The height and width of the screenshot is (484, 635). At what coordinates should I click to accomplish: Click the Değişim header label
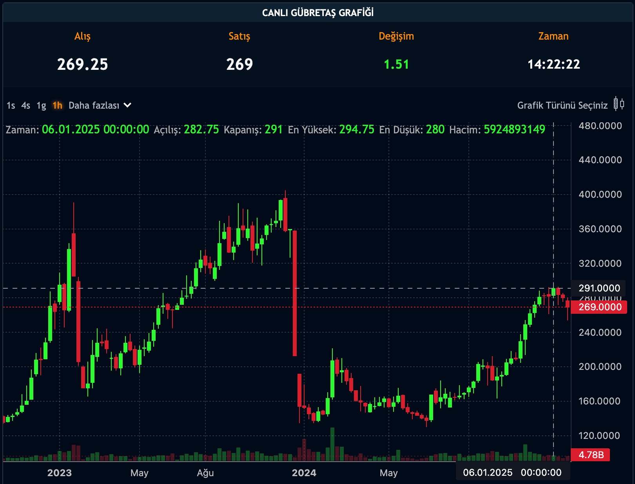(x=396, y=36)
